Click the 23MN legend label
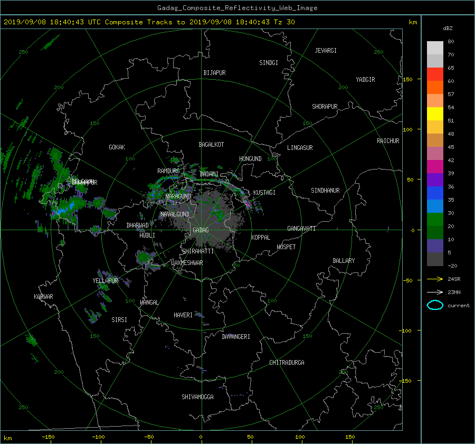Viewport: 475px width, 444px height. 454,292
